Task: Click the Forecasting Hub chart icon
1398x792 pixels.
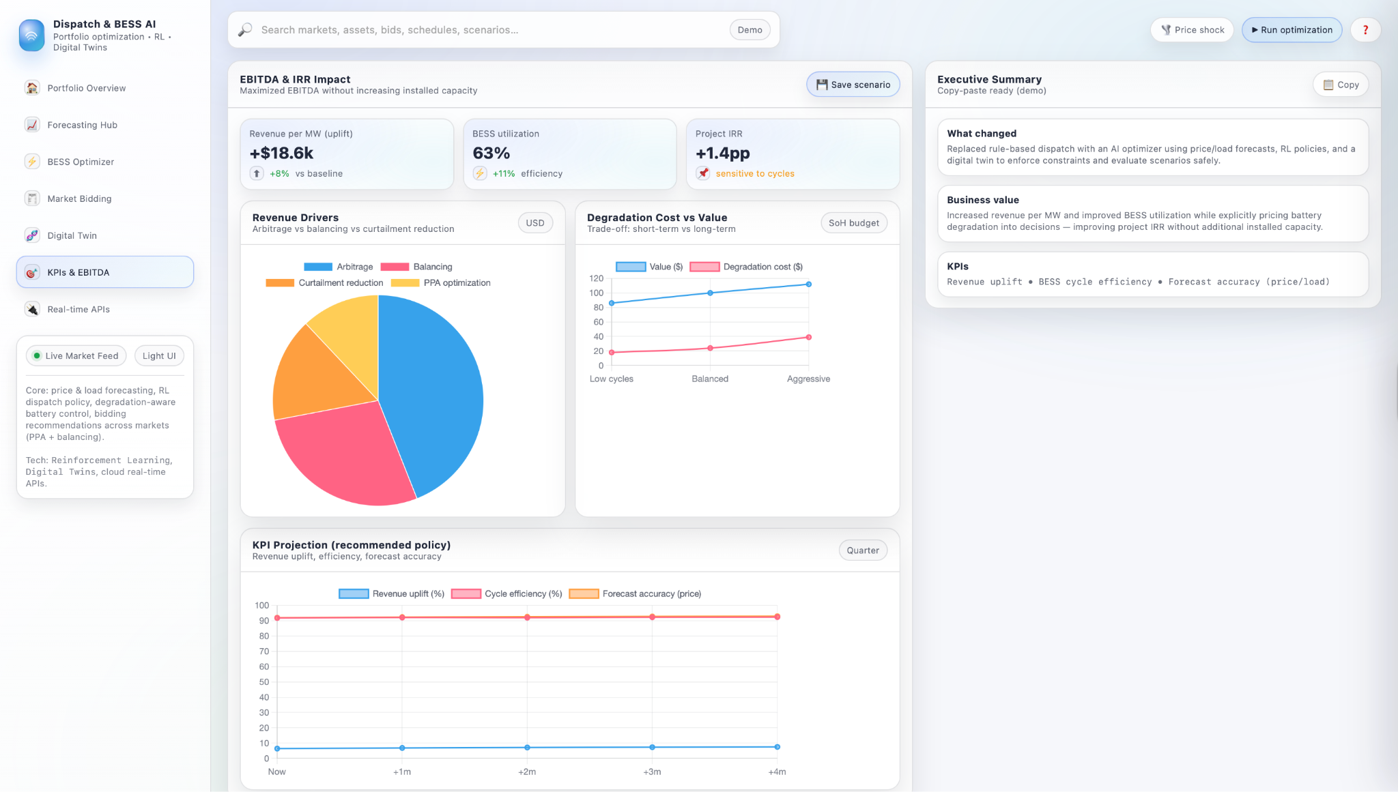Action: 32,125
